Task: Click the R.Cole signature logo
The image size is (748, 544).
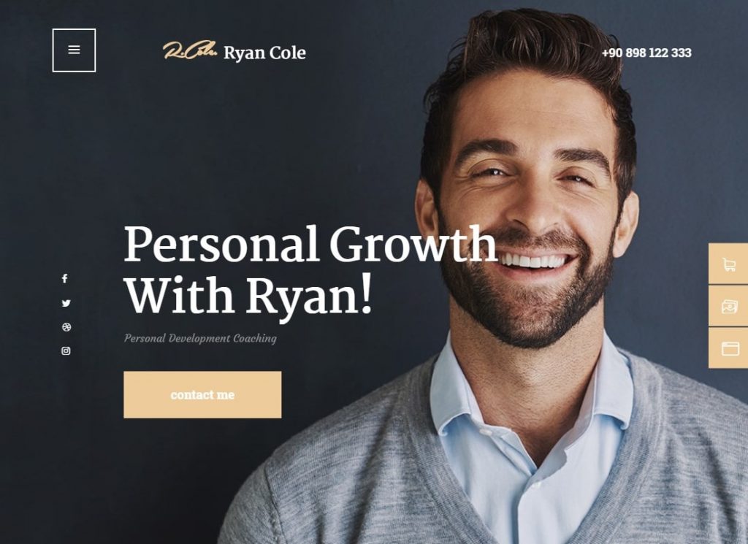Action: 190,50
